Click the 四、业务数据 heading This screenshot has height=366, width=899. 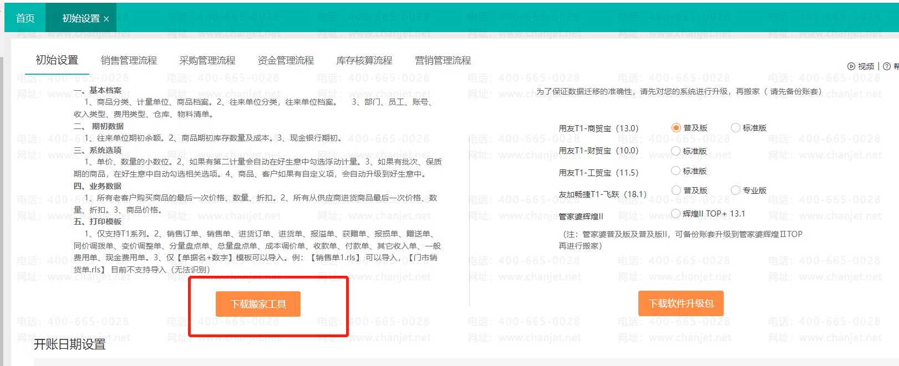click(x=98, y=186)
